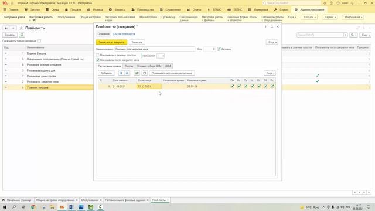Screen dimensions: 375x211
Task: Open notifications bell in top bar
Action: 325,3
